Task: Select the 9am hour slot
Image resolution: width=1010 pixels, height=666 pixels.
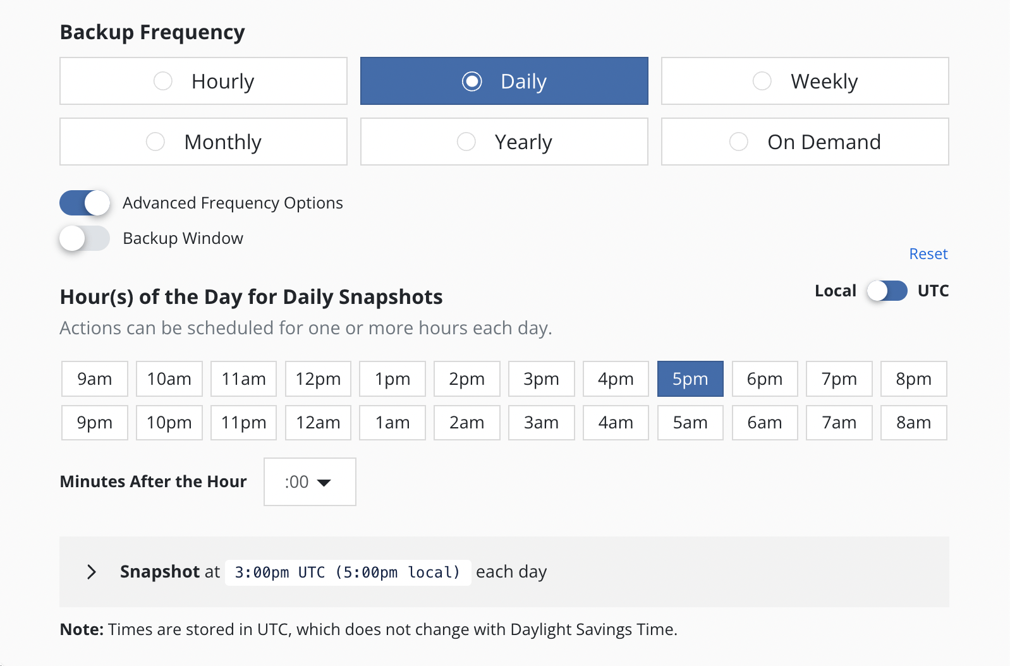Action: point(95,379)
